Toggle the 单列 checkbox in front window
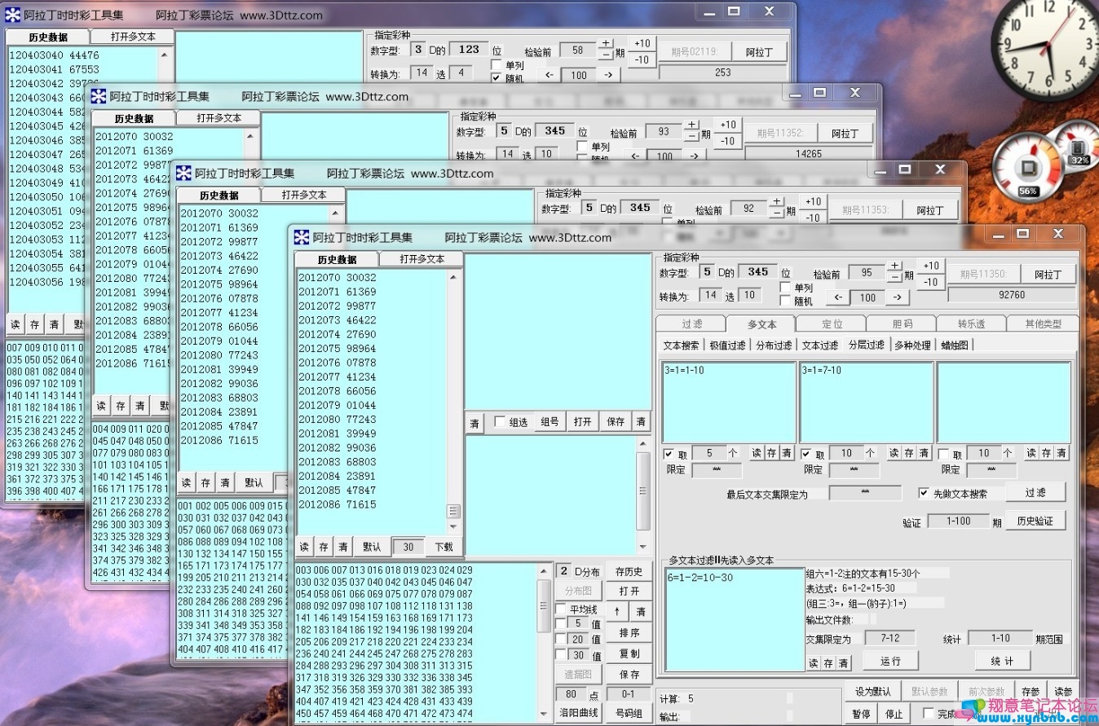This screenshot has width=1099, height=726. click(787, 288)
